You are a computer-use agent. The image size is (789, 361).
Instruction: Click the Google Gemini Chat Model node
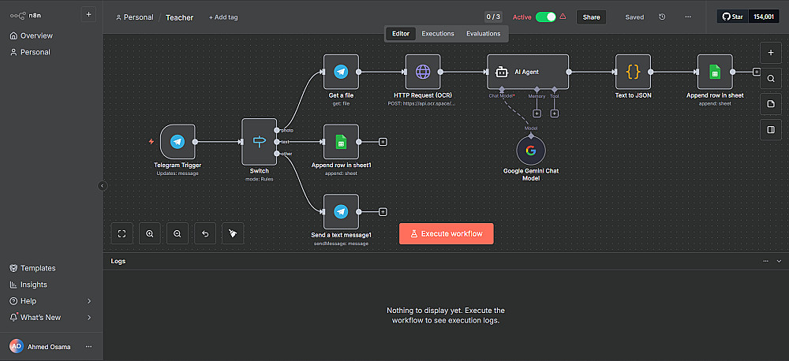531,150
